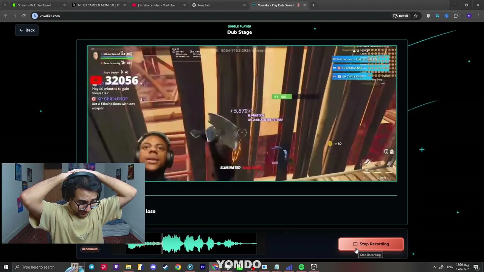Click the browser forward arrow
The width and height of the screenshot is (484, 272).
[15, 16]
